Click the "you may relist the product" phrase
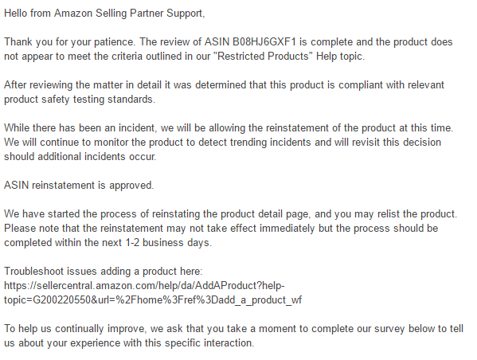This screenshot has width=477, height=360. pos(394,214)
